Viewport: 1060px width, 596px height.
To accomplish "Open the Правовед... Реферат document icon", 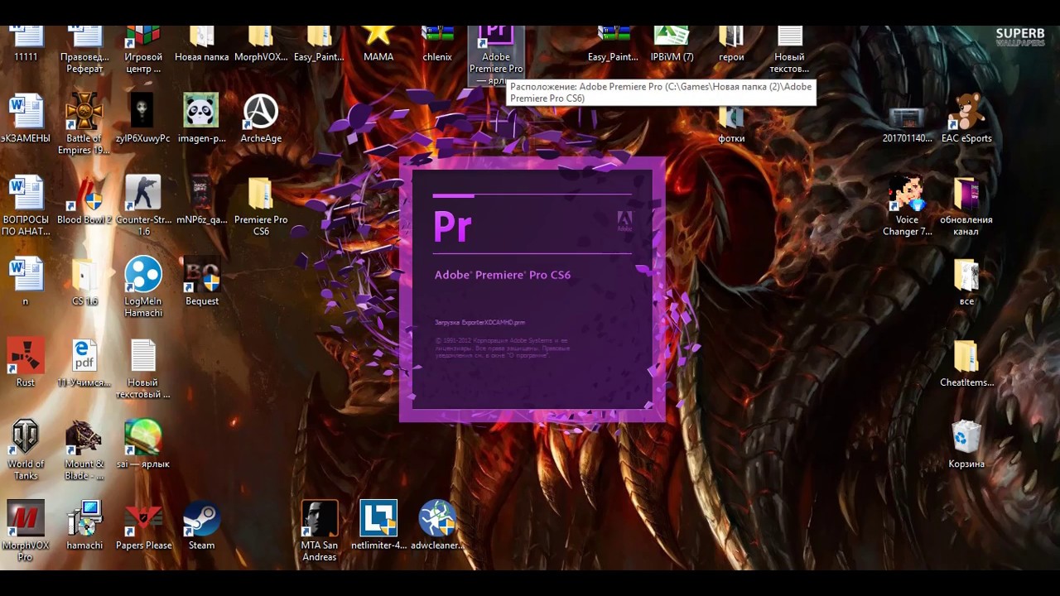I will [84, 46].
